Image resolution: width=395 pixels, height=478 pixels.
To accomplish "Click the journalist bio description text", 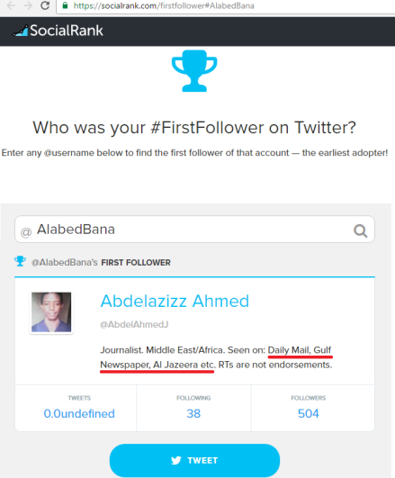I will (216, 357).
